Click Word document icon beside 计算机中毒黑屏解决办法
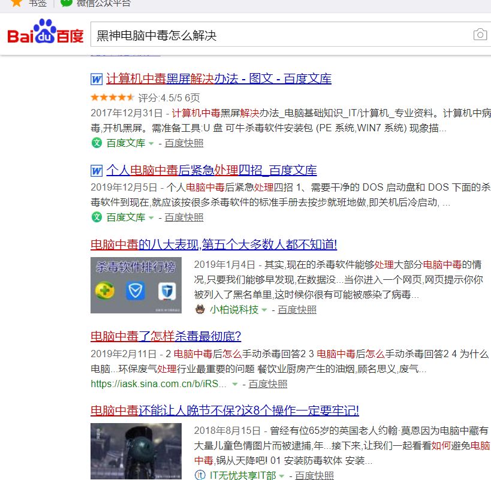 97,79
